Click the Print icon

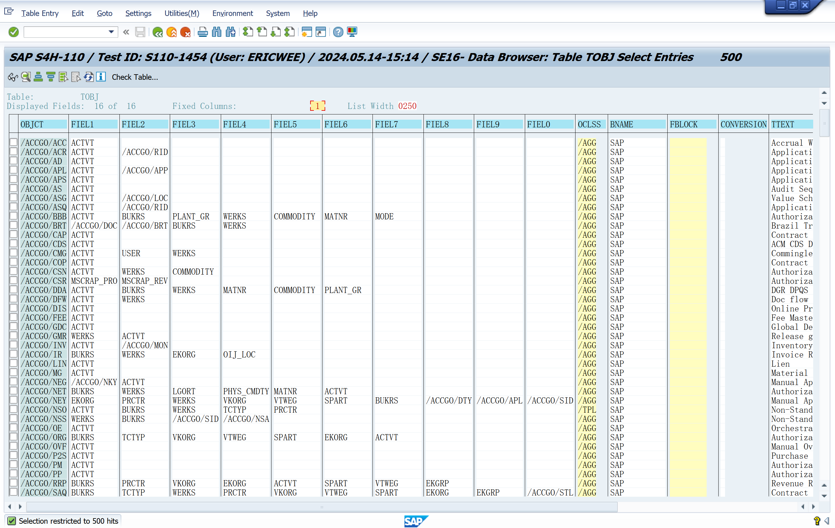tap(202, 32)
